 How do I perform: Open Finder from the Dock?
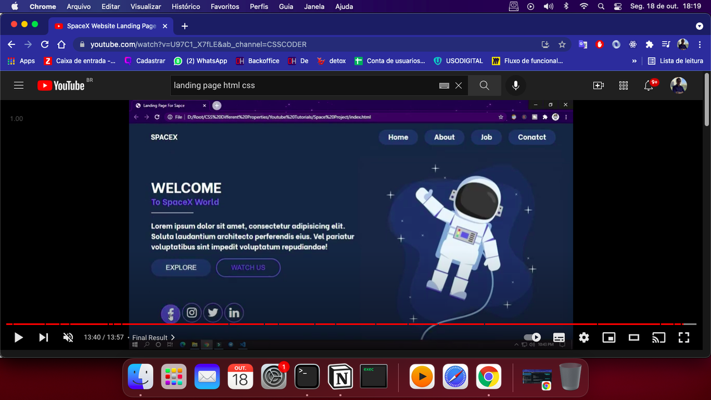(x=141, y=377)
